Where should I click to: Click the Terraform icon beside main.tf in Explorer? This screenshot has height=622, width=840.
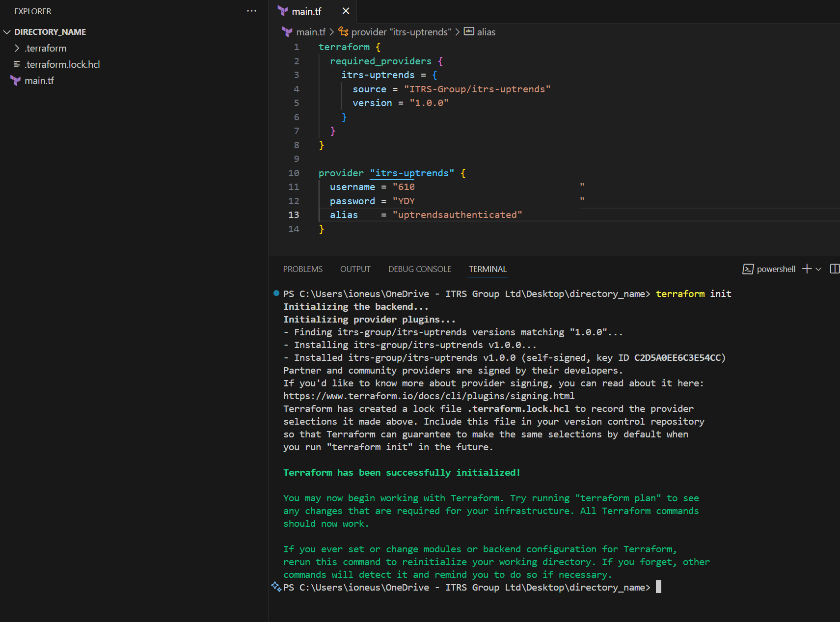coord(16,81)
